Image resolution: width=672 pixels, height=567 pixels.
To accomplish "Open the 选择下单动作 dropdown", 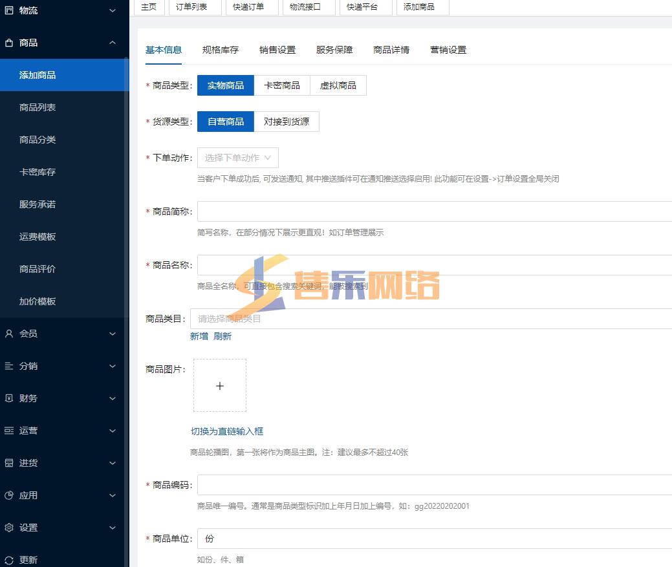I will (237, 158).
